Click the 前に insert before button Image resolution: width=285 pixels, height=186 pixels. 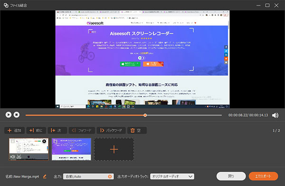36,130
